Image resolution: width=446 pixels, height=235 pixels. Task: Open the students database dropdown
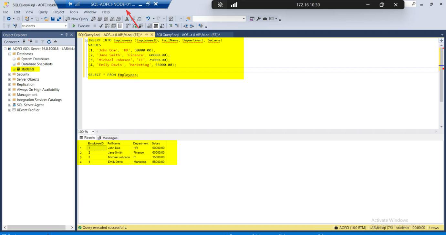point(66,26)
